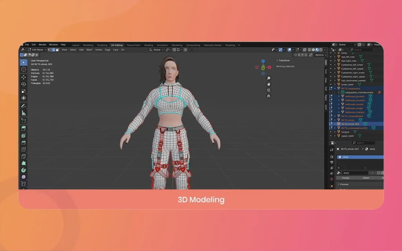402x251 pixels.
Task: Enable vertex select mode
Action: (x=49, y=50)
